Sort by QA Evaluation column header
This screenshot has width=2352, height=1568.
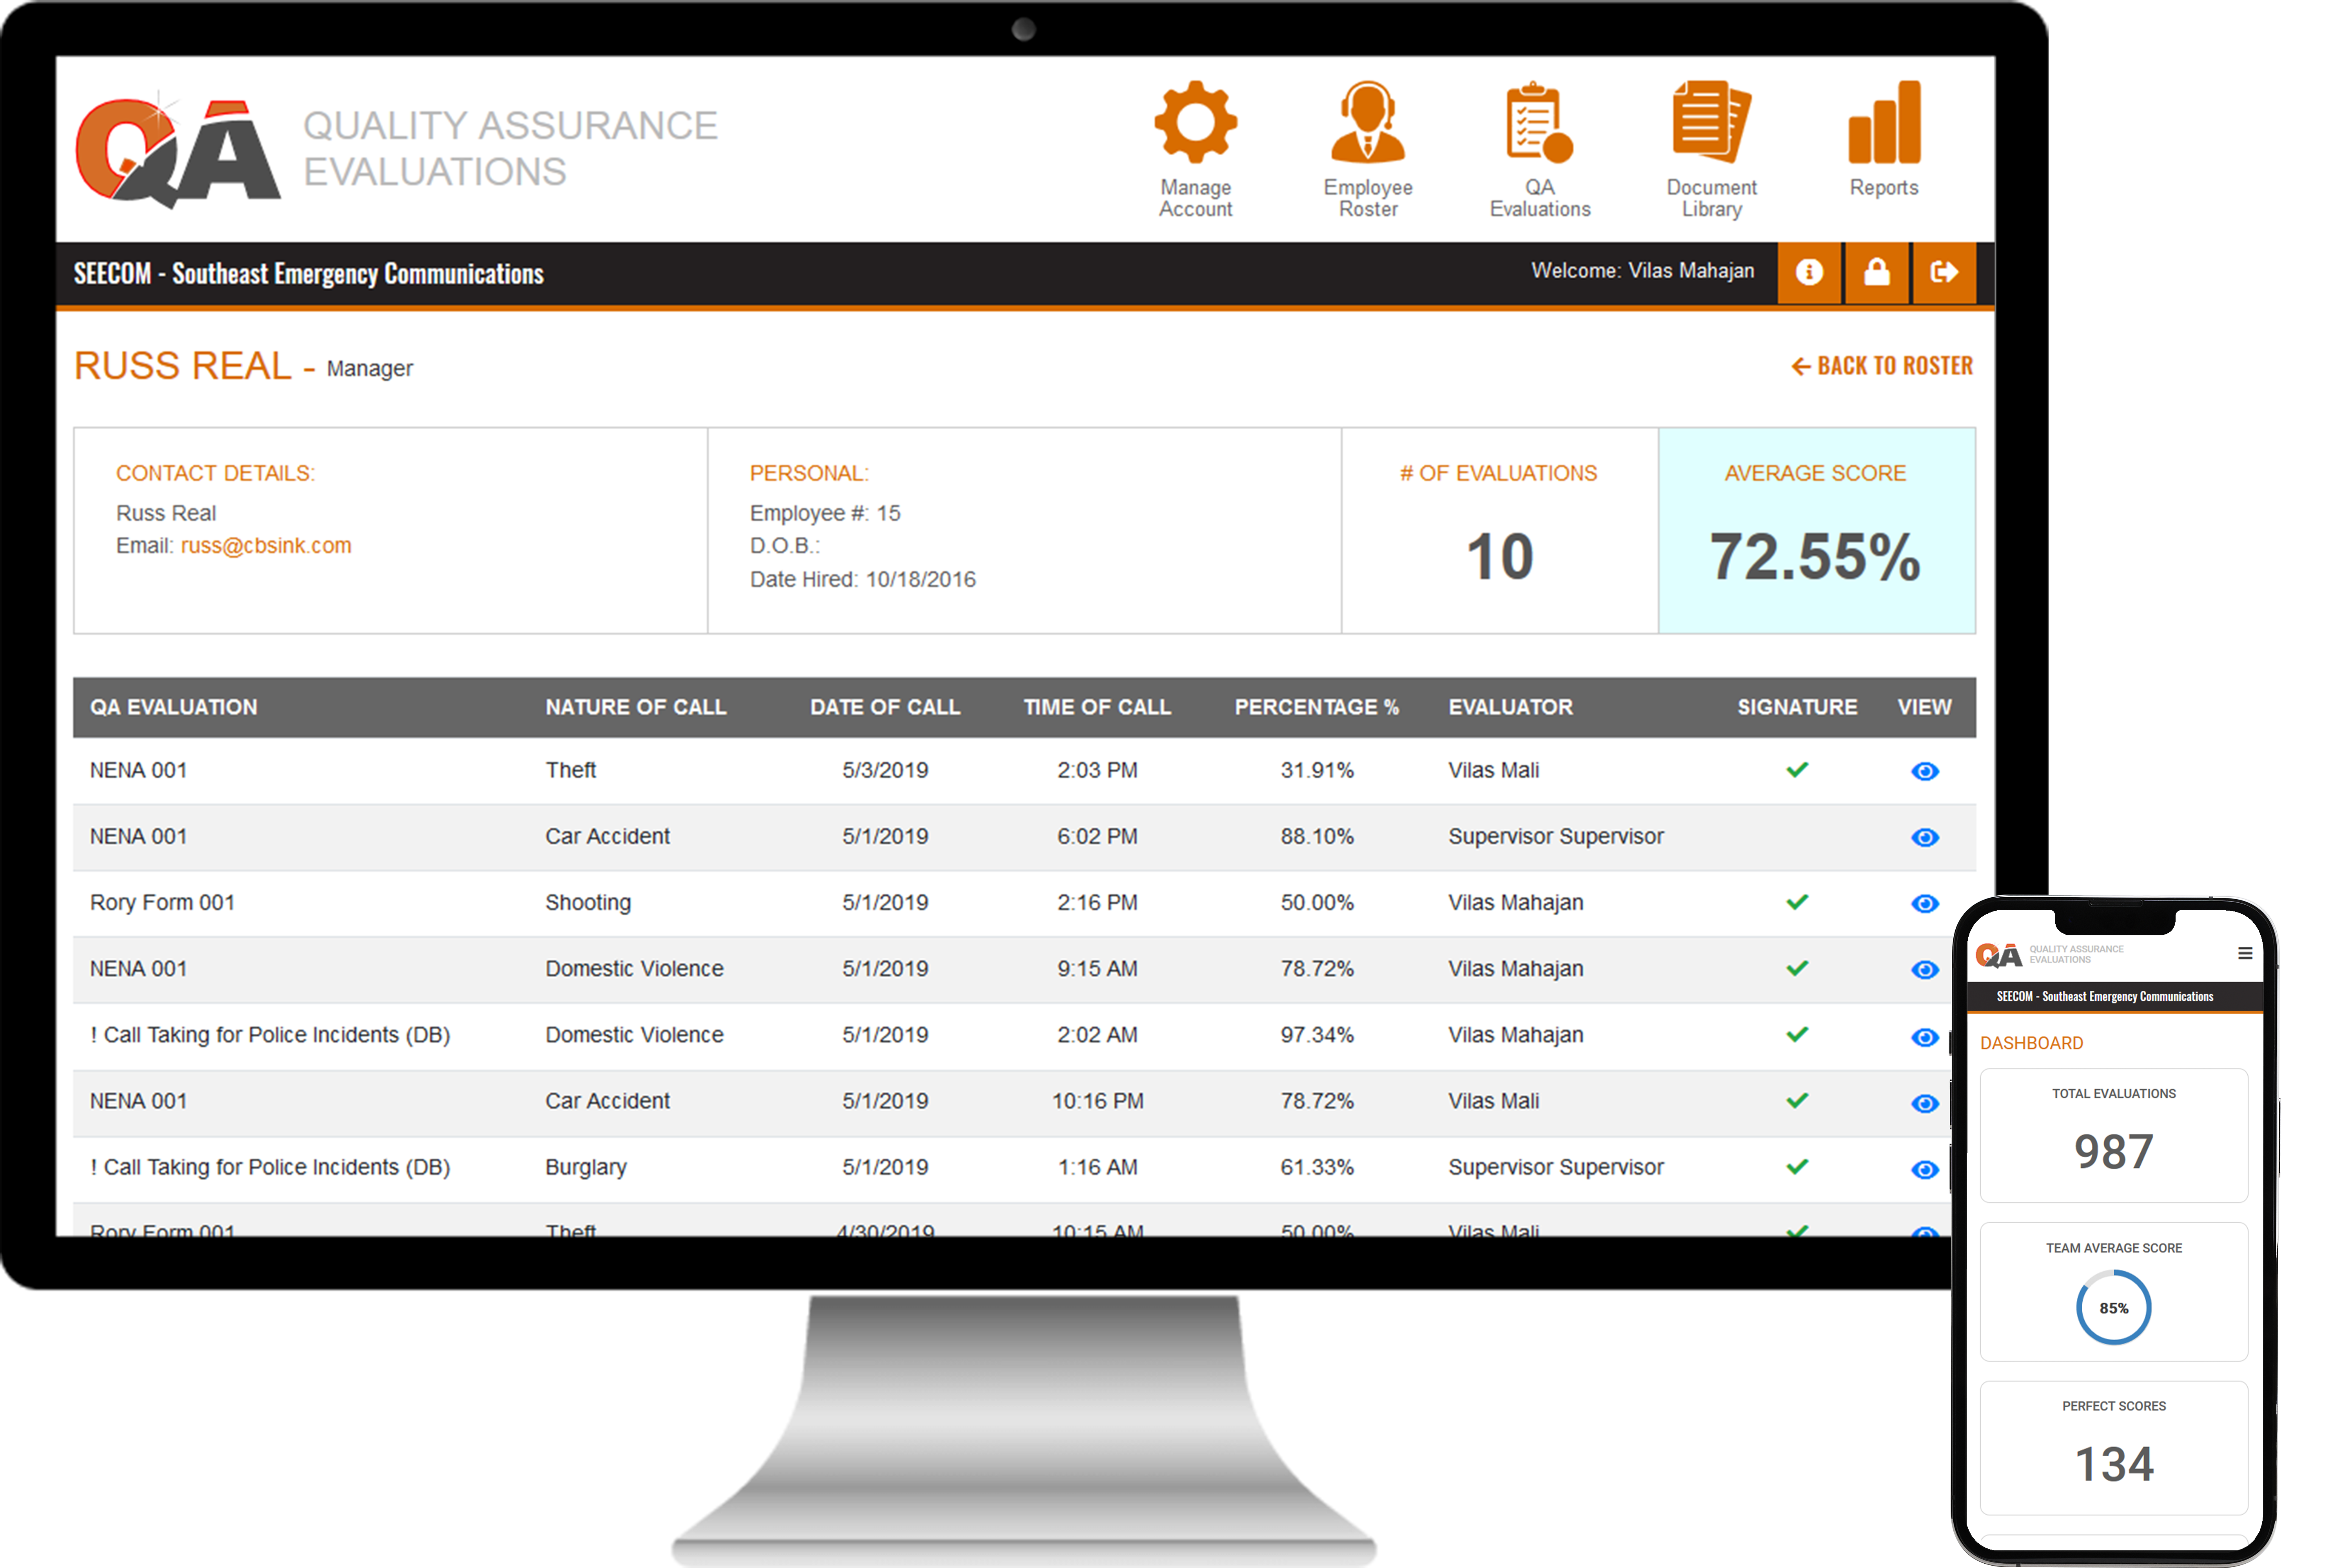click(174, 707)
